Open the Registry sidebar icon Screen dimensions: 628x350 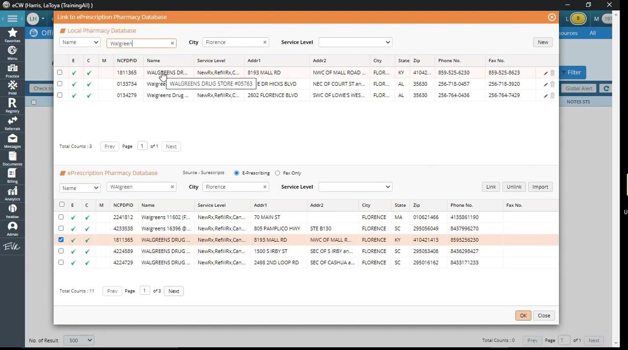point(12,106)
